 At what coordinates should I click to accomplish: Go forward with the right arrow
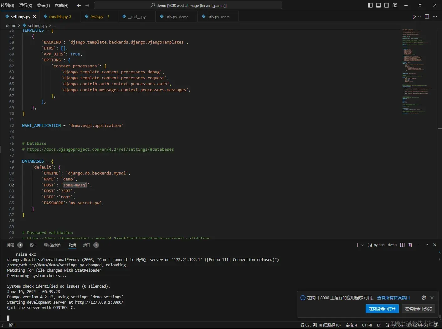(87, 5)
